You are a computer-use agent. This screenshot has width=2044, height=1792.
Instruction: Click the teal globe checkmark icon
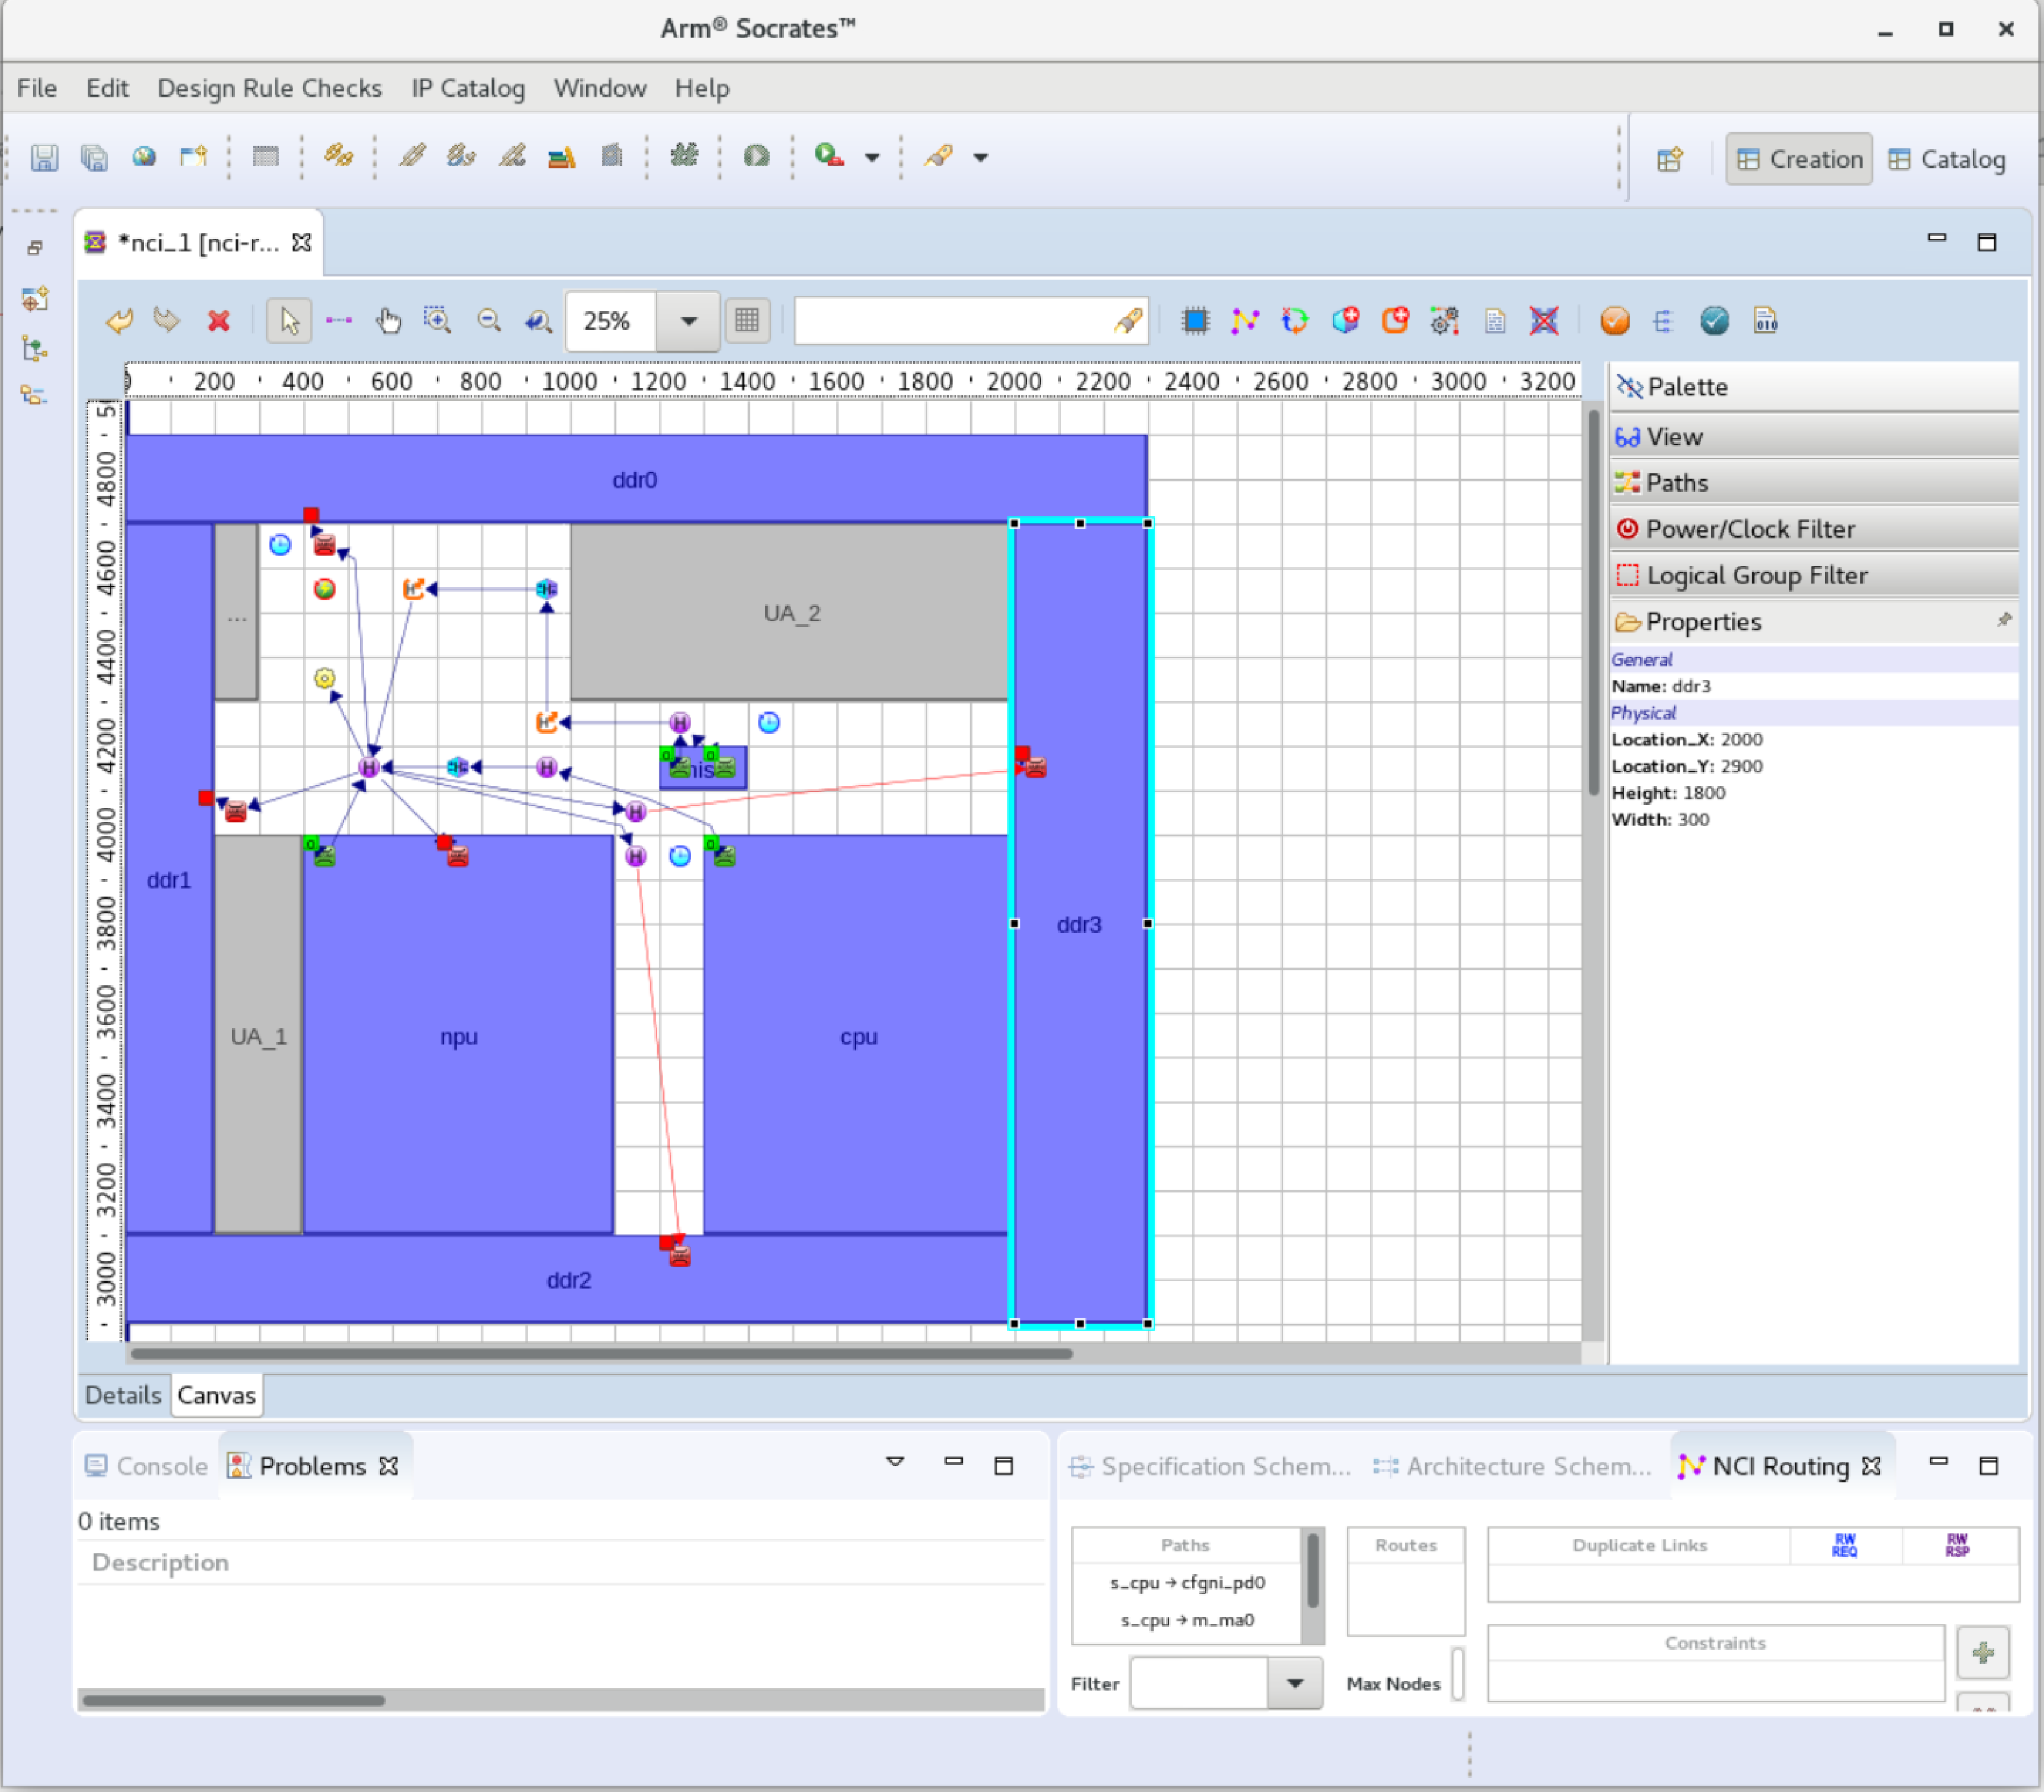coord(1715,321)
